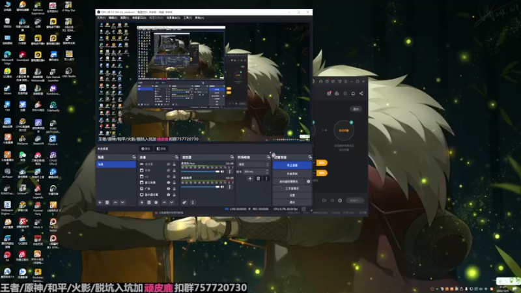Viewport: 521px width, 293px height.
Task: Click the share icon in the right window
Action: 361,93
